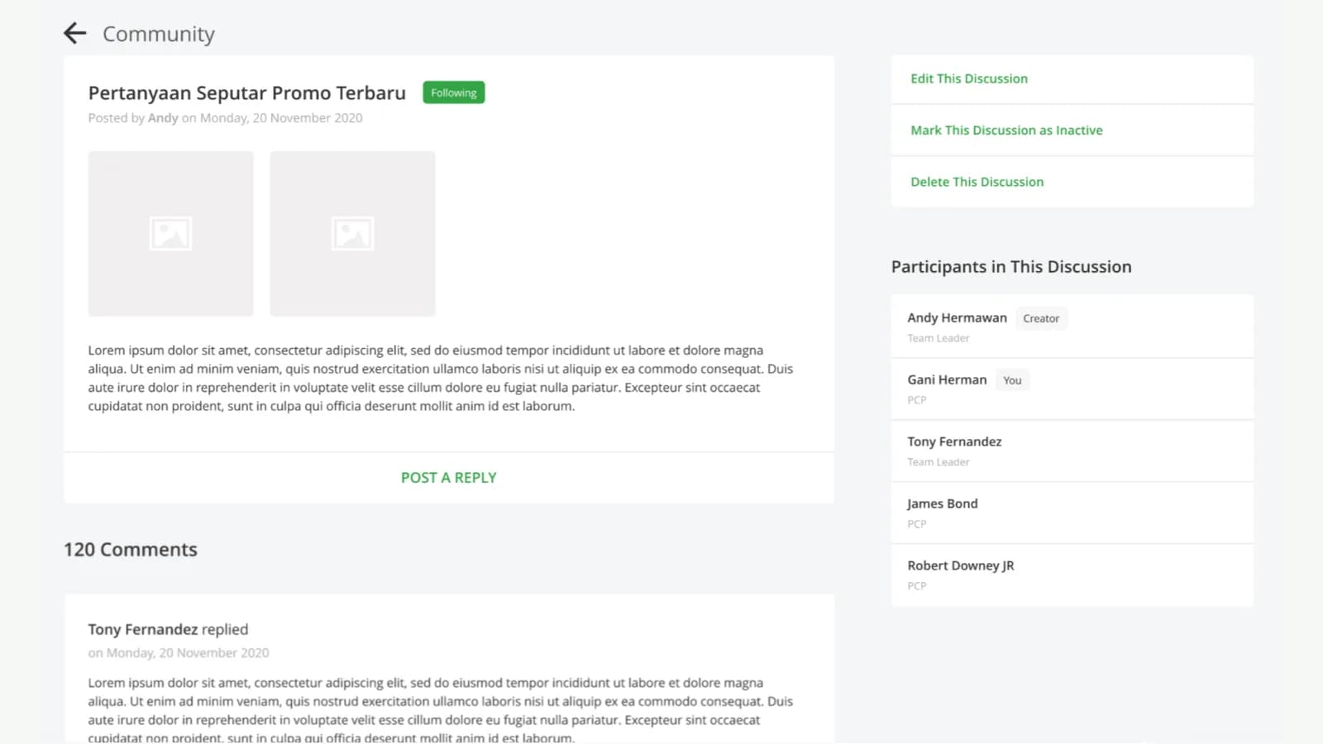Open the second image attachment thumbnail

coord(352,233)
